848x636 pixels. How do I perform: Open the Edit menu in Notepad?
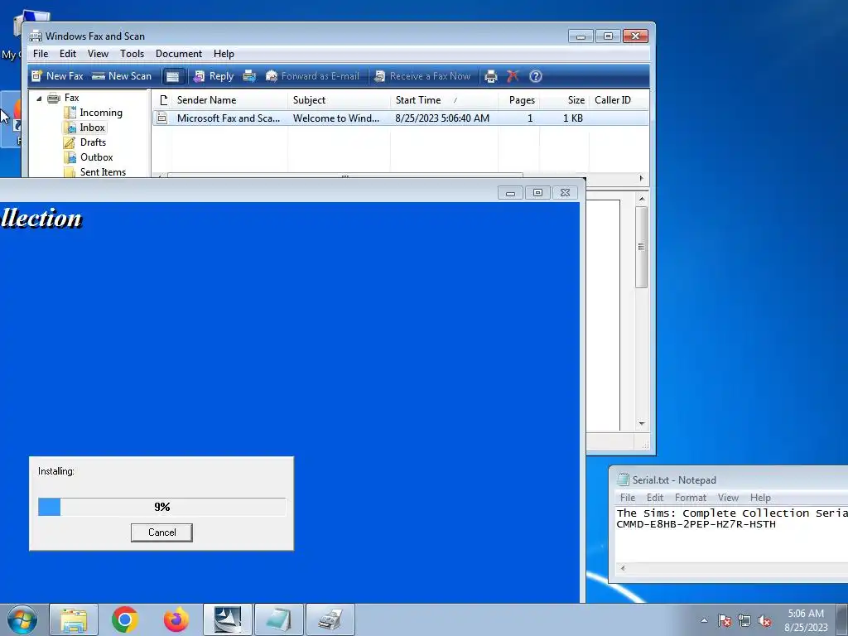[x=655, y=498]
